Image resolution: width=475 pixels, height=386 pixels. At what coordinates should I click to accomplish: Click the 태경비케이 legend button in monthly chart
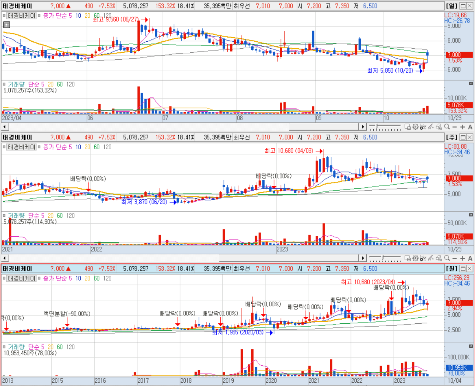coord(22,278)
